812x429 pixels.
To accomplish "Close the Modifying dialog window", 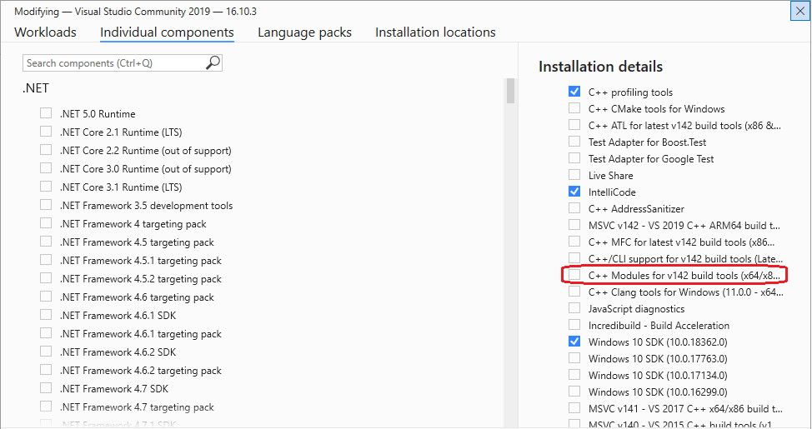I will [x=798, y=11].
